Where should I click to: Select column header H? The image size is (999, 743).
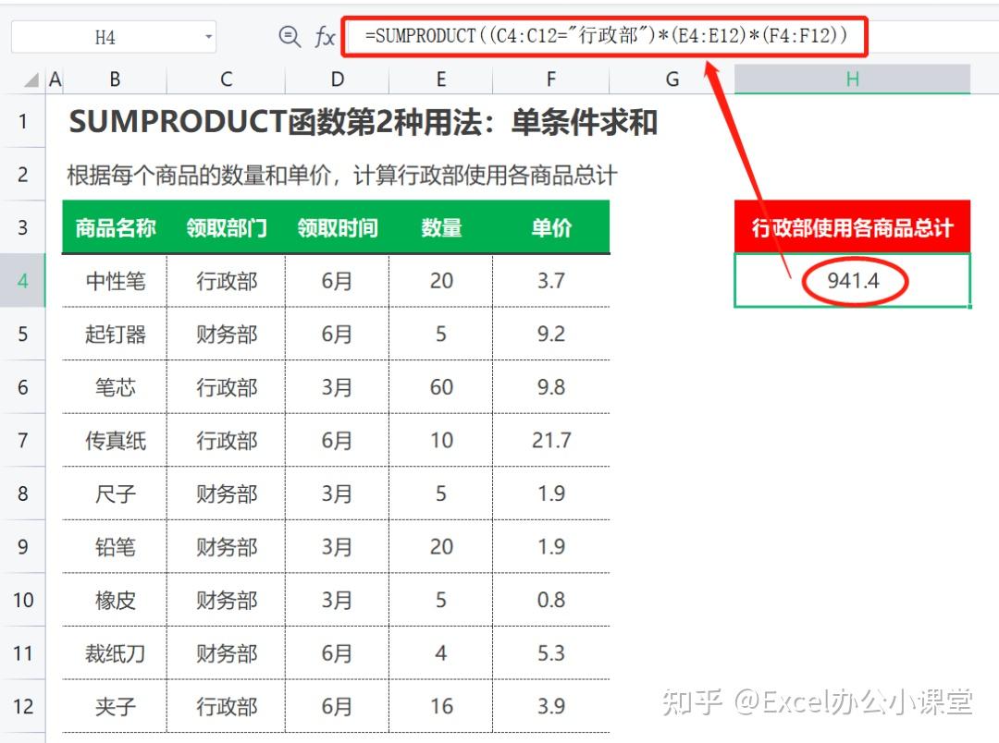[852, 79]
